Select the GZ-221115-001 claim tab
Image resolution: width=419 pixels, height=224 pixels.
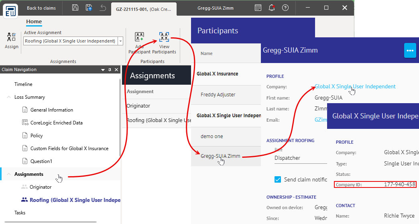click(144, 9)
